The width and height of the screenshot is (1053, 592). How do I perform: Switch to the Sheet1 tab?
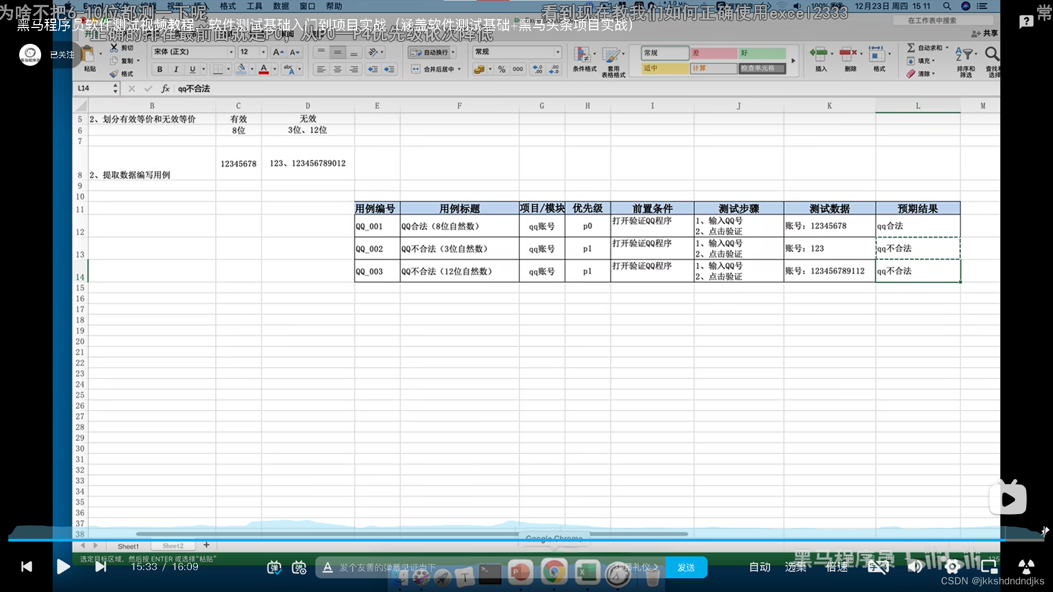[128, 546]
